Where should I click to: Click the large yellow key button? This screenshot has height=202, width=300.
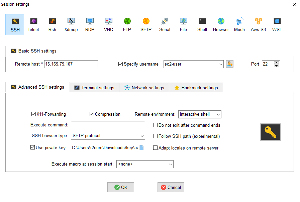click(x=271, y=132)
